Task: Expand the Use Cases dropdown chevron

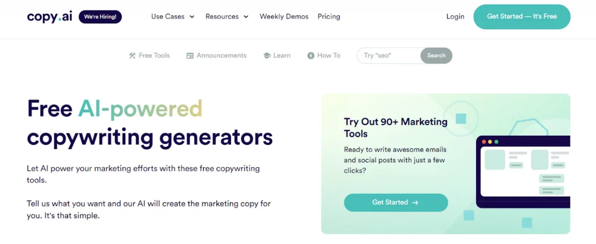Action: coord(192,17)
